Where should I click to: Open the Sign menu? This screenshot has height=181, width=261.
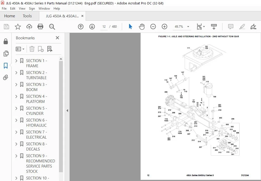[32, 9]
